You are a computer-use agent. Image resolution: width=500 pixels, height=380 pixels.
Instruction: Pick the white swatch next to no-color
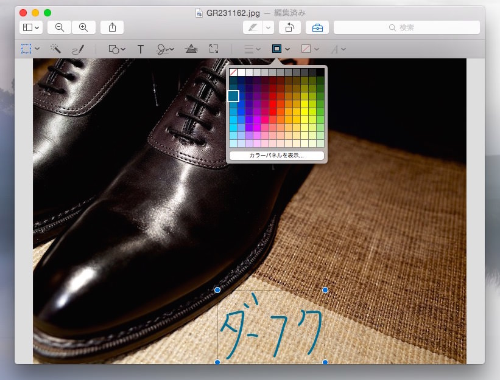pos(241,72)
